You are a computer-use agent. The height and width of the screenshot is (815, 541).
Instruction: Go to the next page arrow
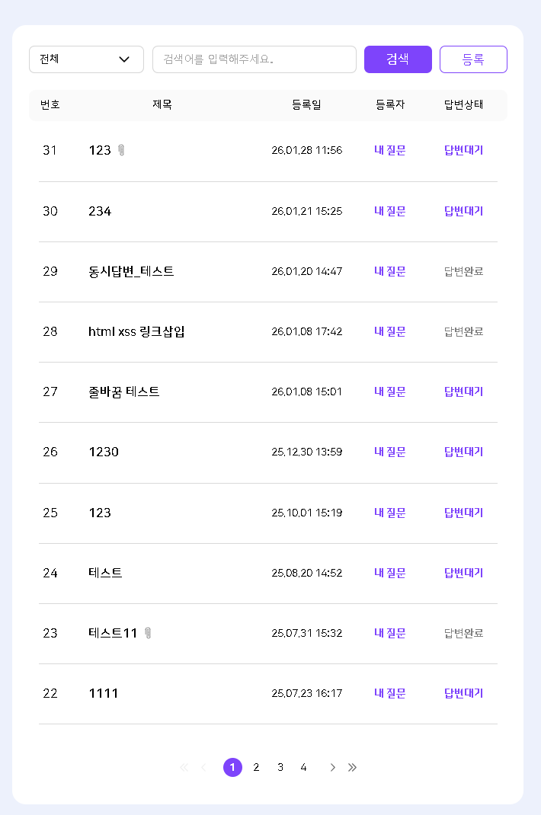click(x=332, y=767)
